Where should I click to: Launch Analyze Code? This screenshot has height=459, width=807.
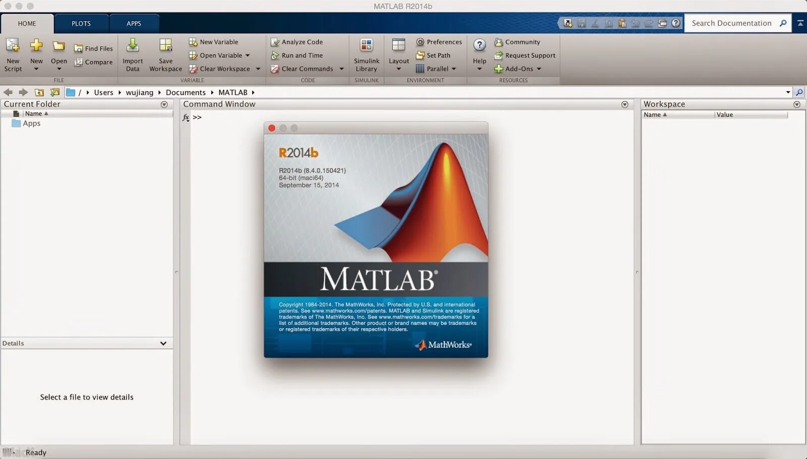[x=297, y=42]
